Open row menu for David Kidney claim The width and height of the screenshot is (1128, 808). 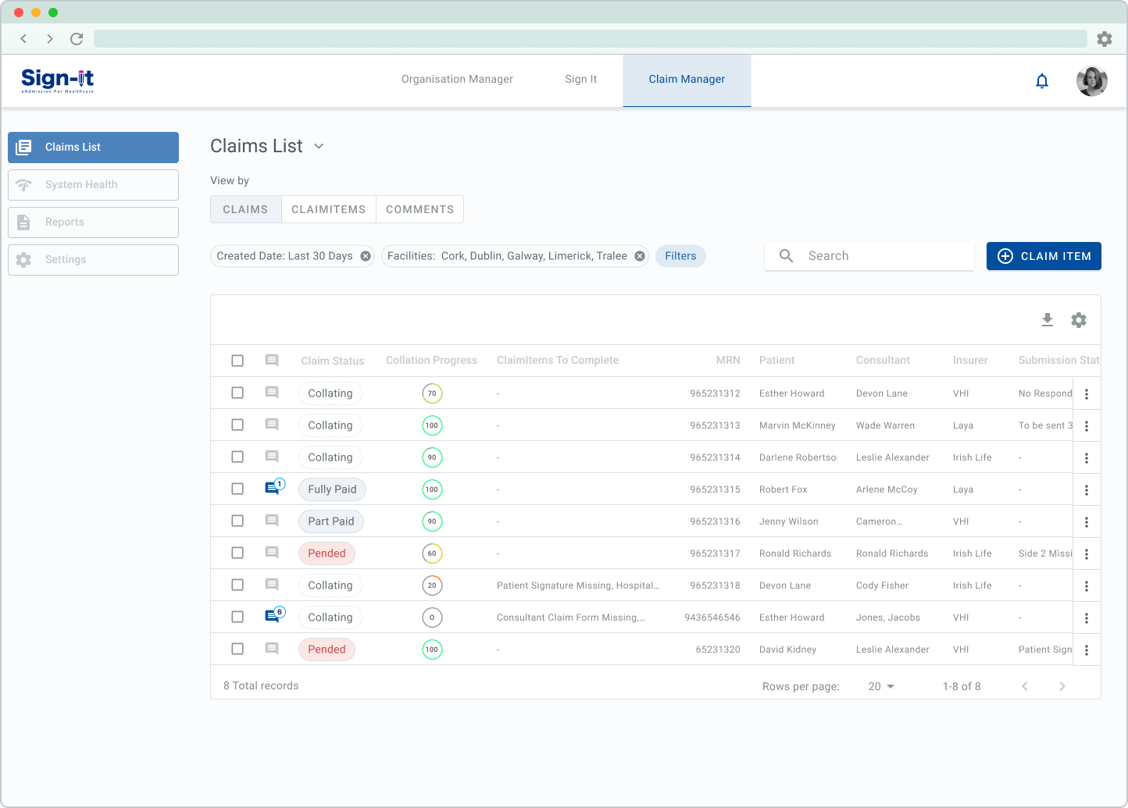(x=1086, y=650)
